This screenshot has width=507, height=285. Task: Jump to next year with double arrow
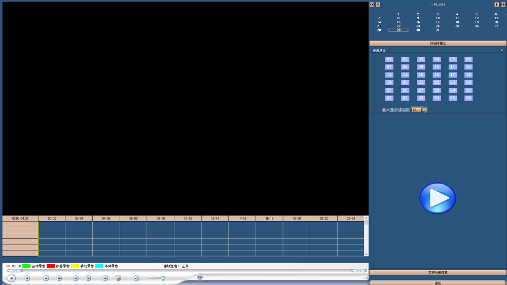pyautogui.click(x=502, y=5)
